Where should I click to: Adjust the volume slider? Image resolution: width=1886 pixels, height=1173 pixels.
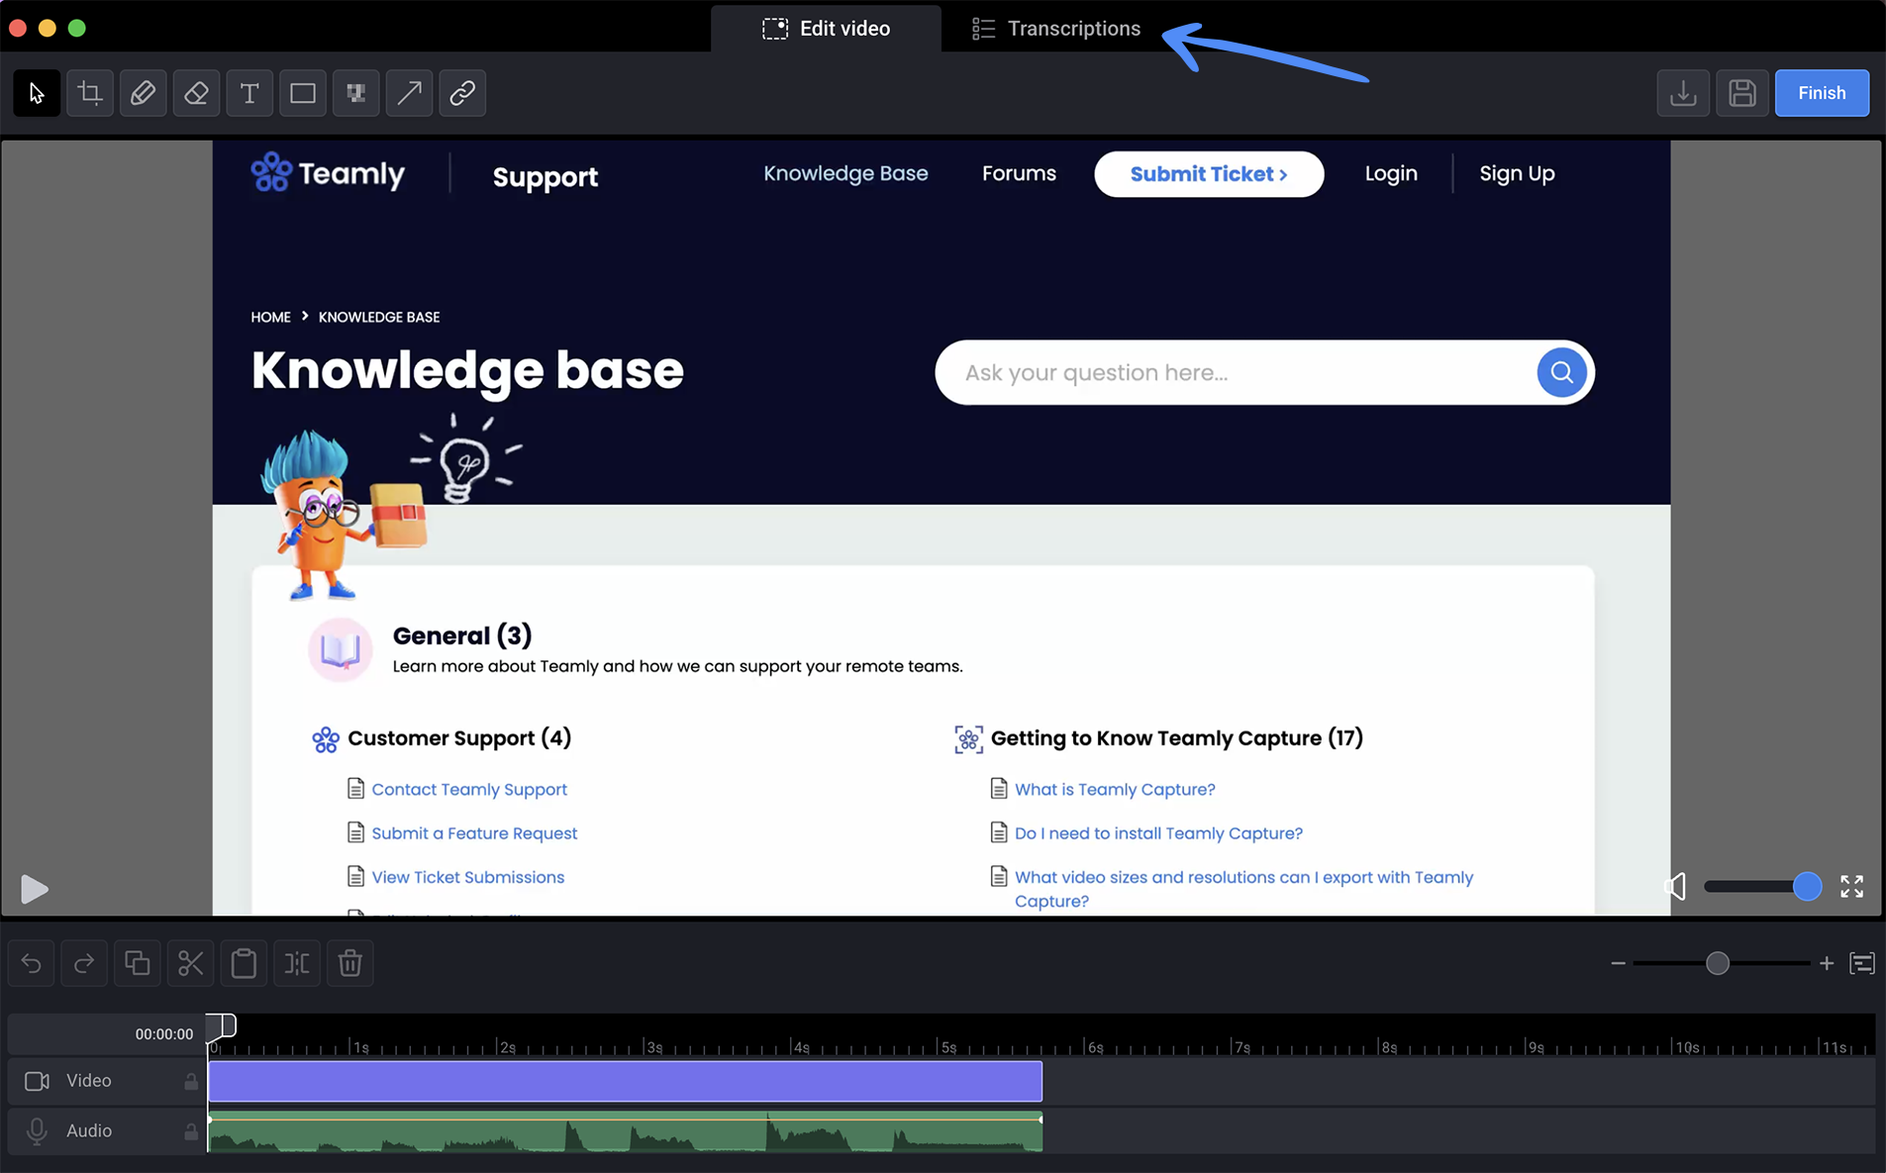1762,886
